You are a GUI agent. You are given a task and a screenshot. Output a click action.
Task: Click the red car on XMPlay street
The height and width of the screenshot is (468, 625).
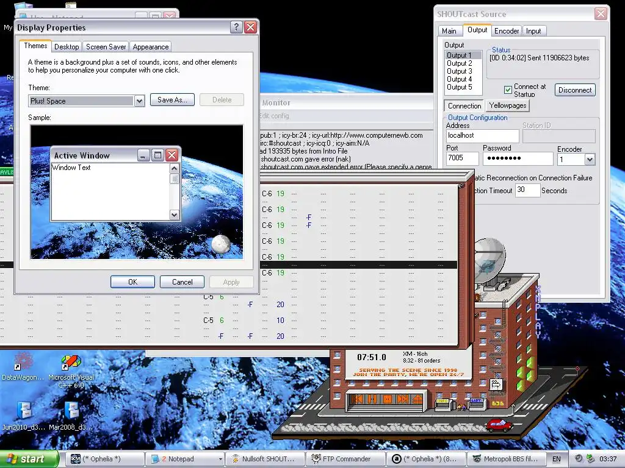[499, 425]
